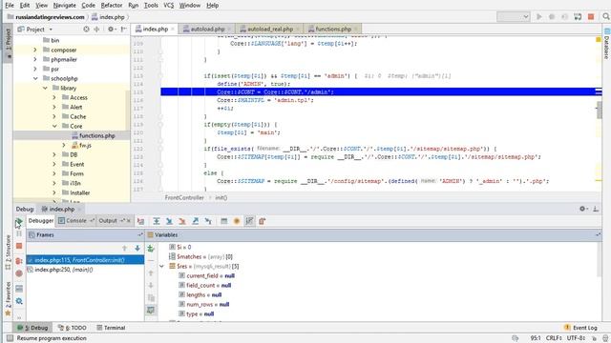This screenshot has width=611, height=343.
Task: Stop the debug session
Action: [19, 246]
